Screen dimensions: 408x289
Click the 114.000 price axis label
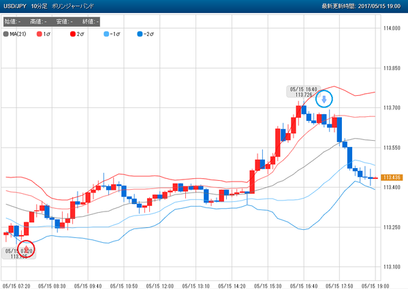click(392, 28)
